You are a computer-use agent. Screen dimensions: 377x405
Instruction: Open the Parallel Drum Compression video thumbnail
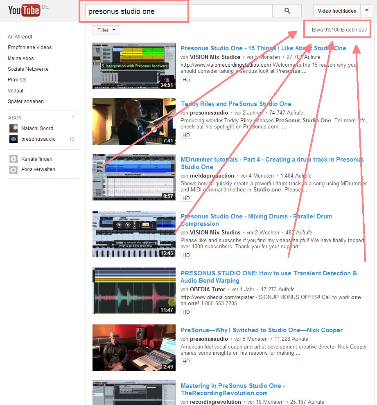(134, 234)
